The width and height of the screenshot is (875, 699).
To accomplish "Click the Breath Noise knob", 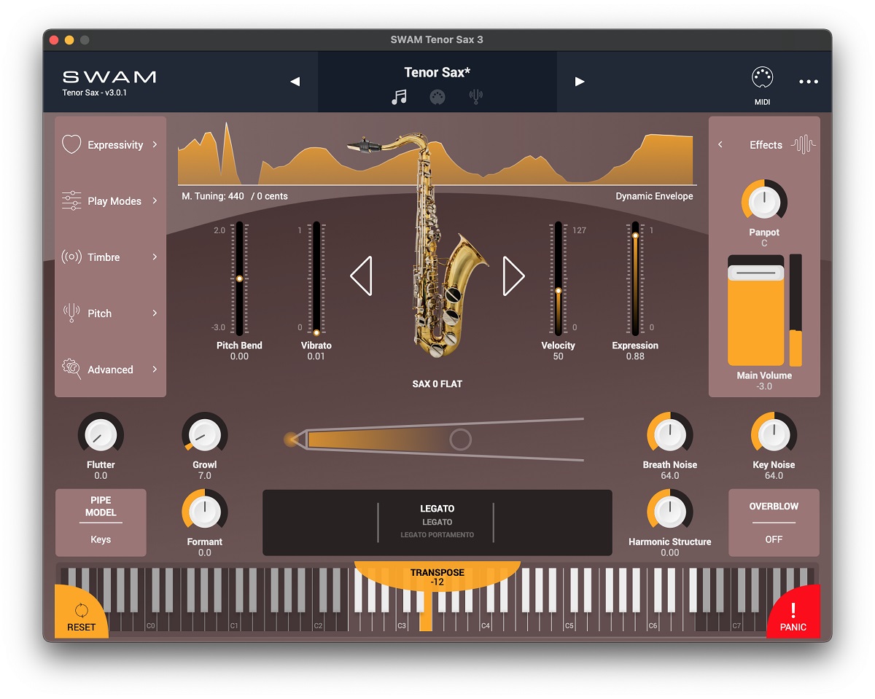I will (x=669, y=434).
